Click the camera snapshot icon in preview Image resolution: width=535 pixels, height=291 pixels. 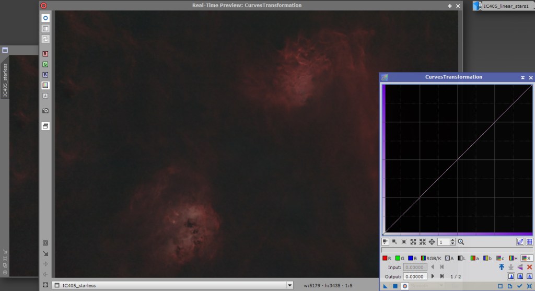tap(45, 111)
